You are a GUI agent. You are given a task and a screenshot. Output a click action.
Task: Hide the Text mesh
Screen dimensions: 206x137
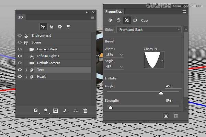(x=20, y=70)
